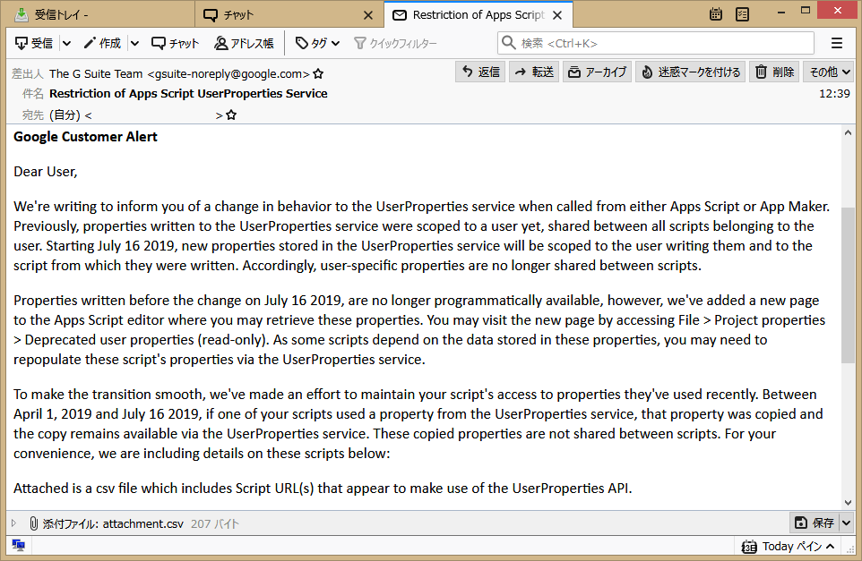The height and width of the screenshot is (561, 862).
Task: Click the message body scrollbar thumb
Action: [x=848, y=285]
